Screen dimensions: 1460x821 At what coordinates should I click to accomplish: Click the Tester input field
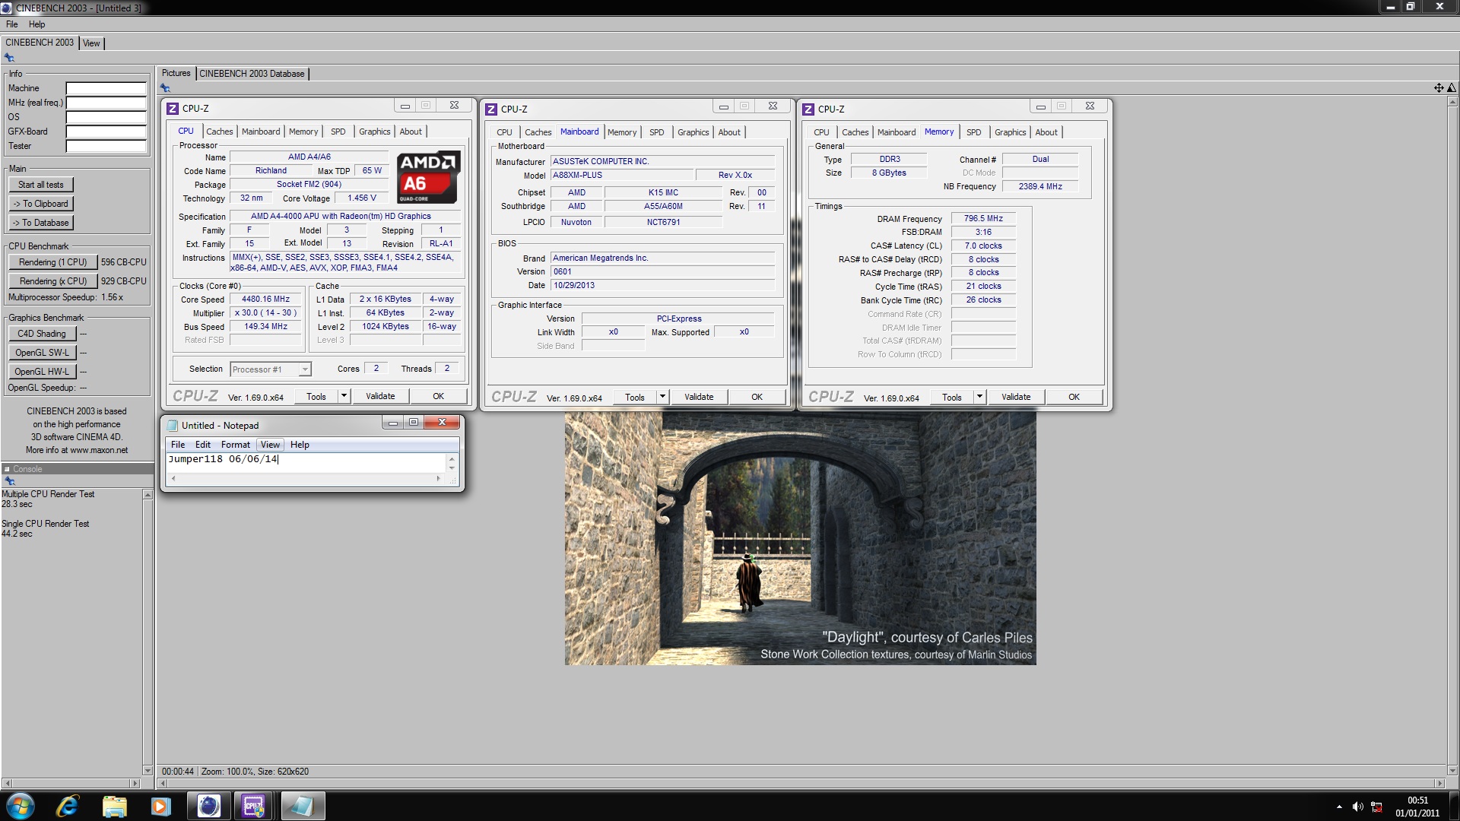[106, 146]
